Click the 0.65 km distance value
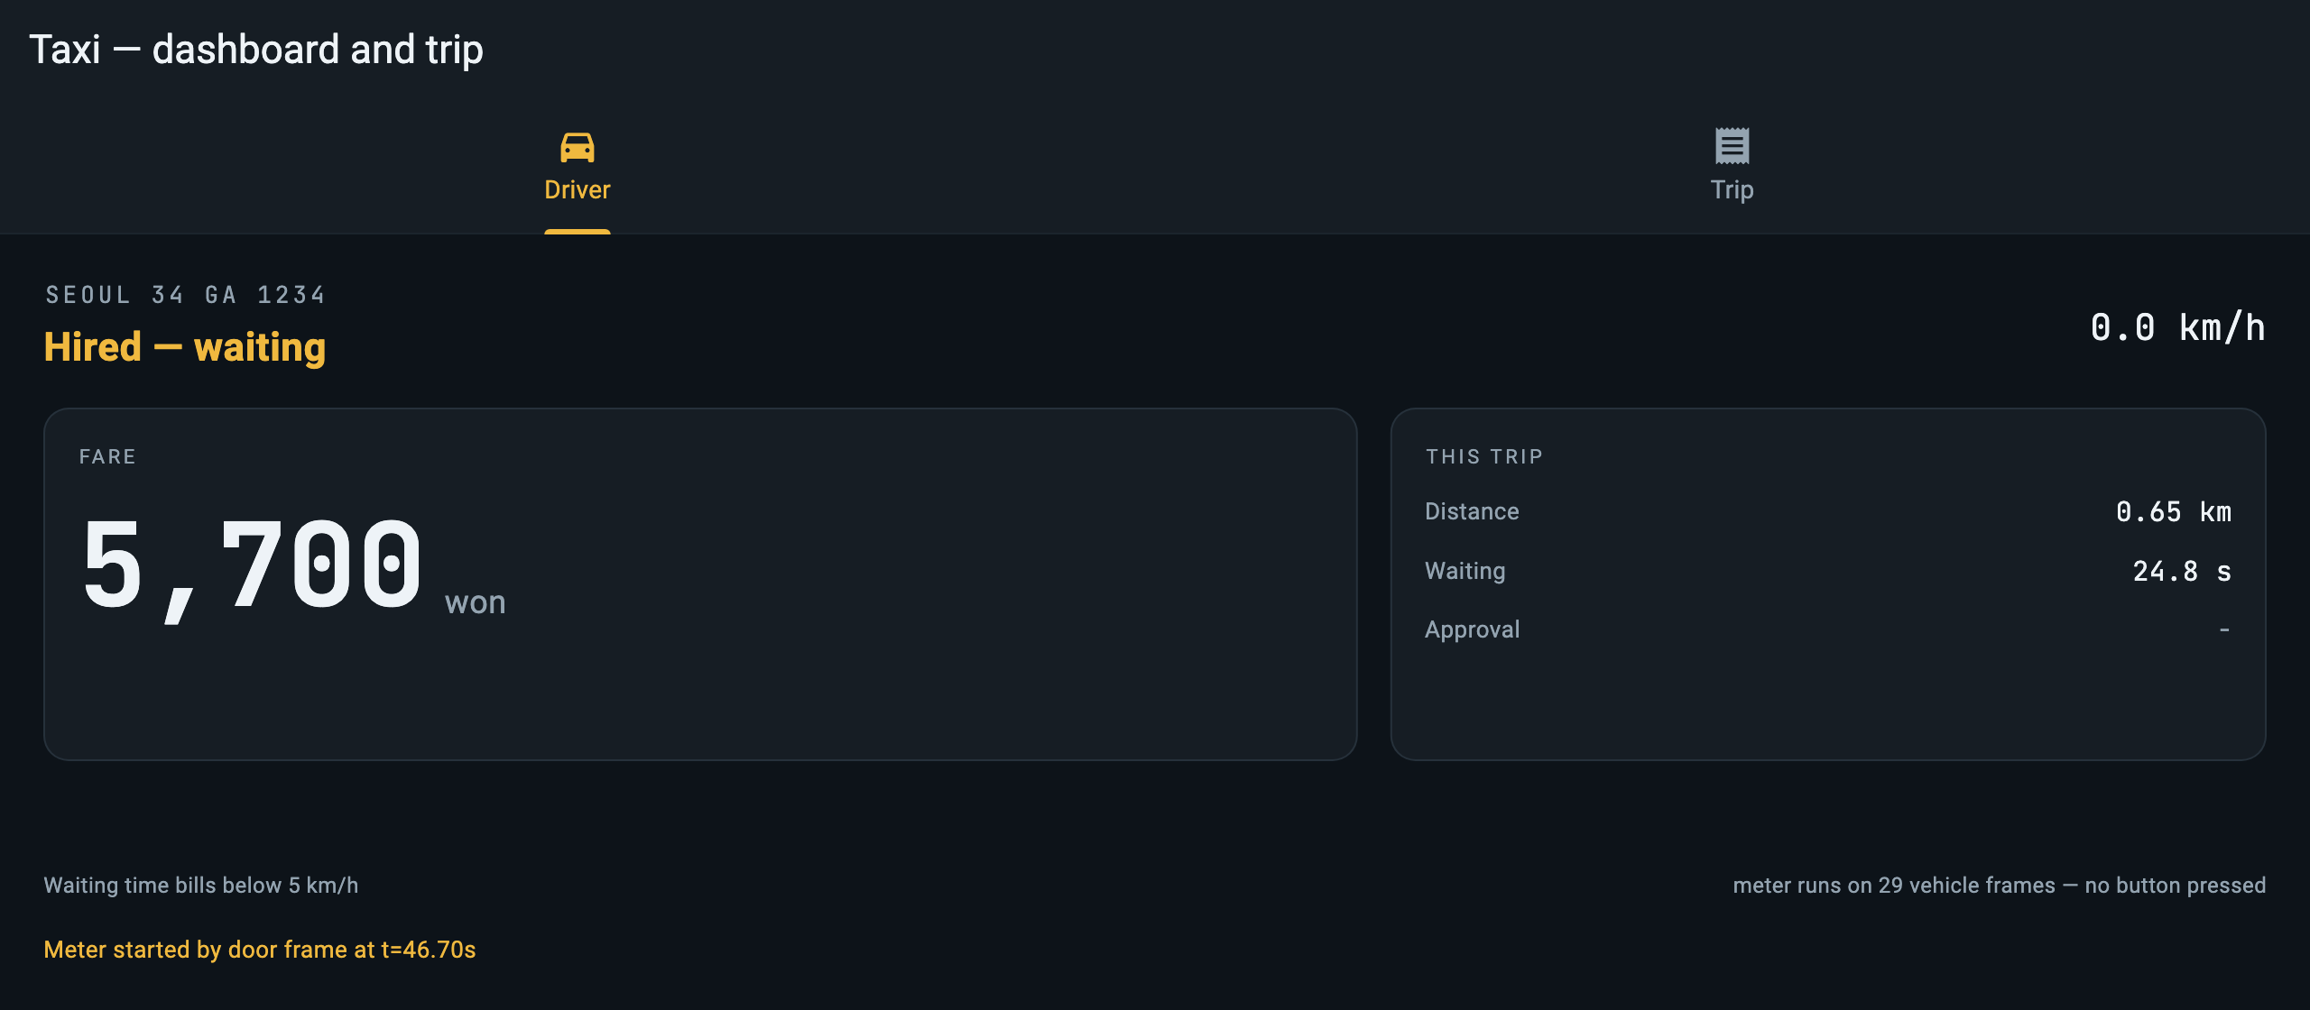The height and width of the screenshot is (1010, 2310). click(2174, 511)
